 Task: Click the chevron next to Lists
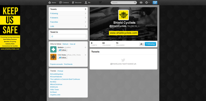[x=85, y=26]
